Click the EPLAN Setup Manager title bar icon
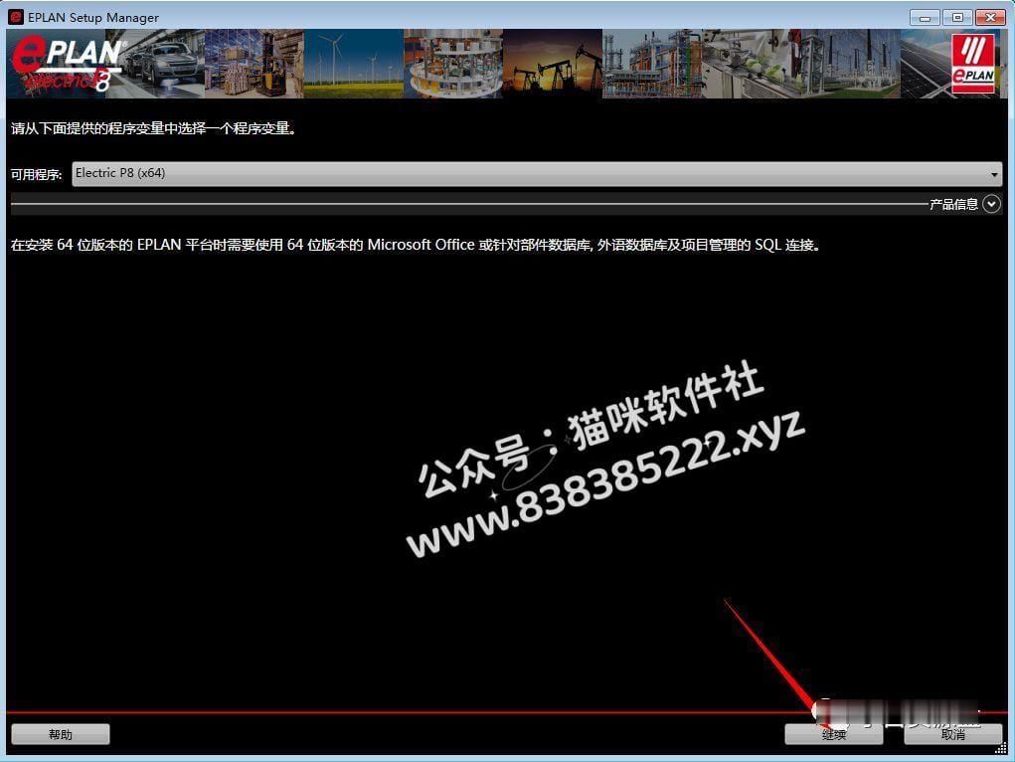The width and height of the screenshot is (1015, 762). pyautogui.click(x=16, y=18)
